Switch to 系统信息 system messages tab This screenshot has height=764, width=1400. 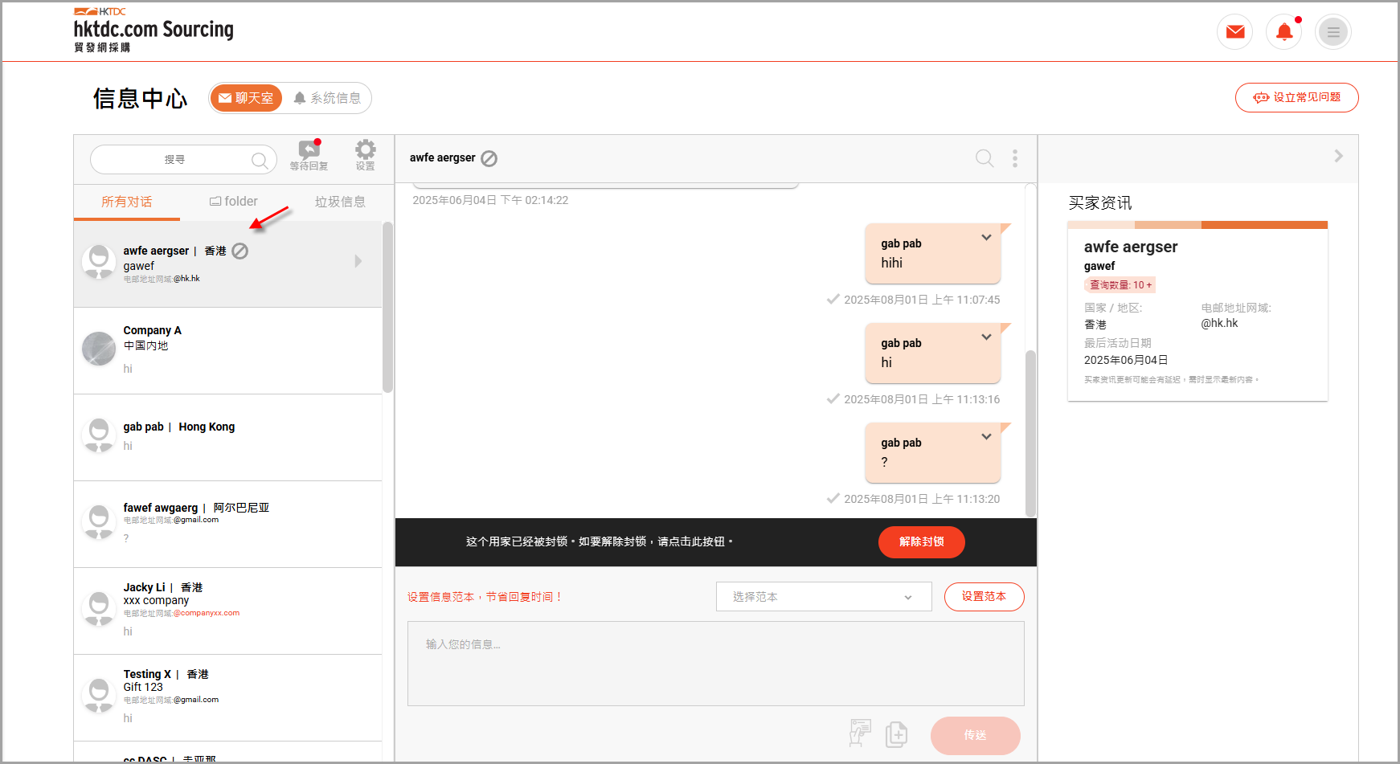point(327,98)
